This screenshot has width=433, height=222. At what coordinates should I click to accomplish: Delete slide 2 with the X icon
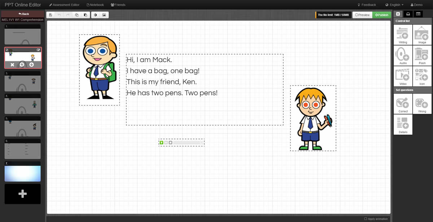click(12, 65)
